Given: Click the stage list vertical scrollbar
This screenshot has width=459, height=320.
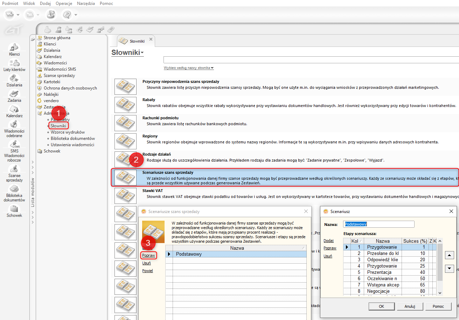Looking at the screenshot, I should tap(440, 266).
